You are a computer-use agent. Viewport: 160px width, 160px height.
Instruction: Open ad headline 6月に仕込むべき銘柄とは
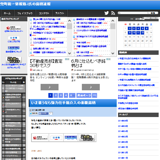click(88, 63)
